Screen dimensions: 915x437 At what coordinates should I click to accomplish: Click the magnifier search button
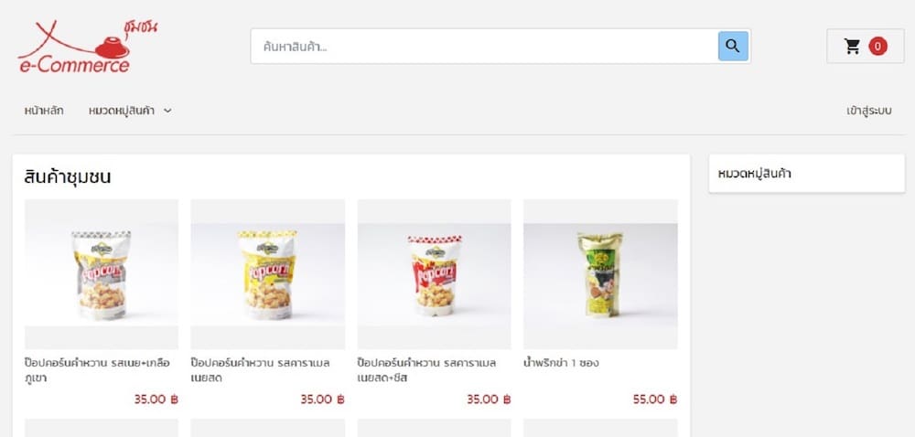[x=733, y=46]
